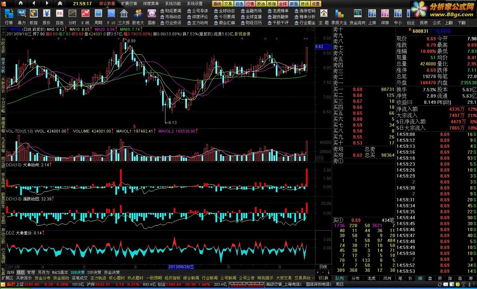Click the 画线 draw-line button

tap(217, 4)
